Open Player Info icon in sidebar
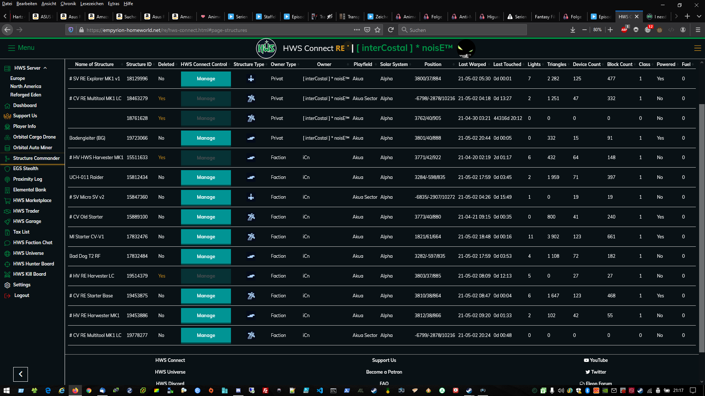Viewport: 705px width, 396px height. click(x=7, y=126)
